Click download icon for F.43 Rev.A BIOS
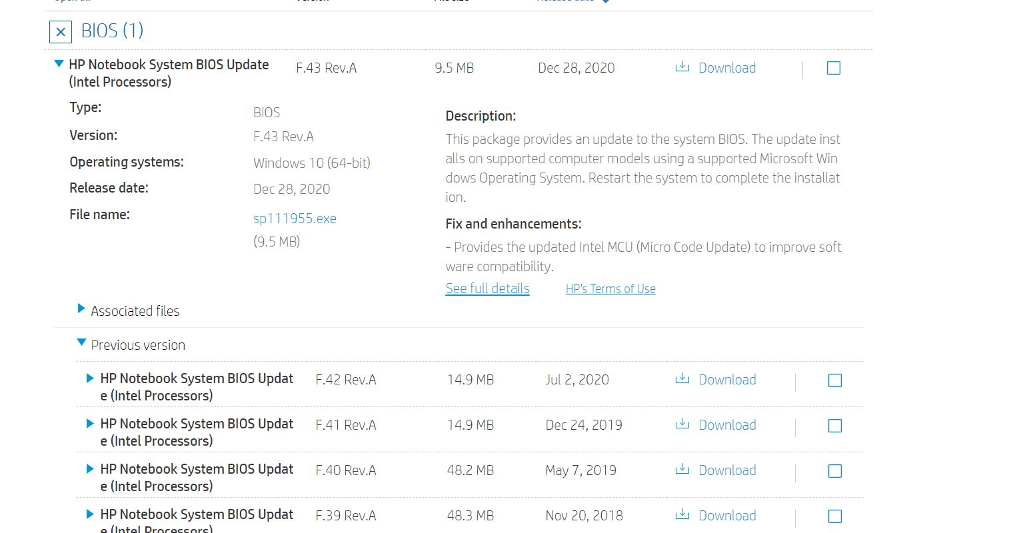Screen dimensions: 1027x533 pyautogui.click(x=682, y=67)
